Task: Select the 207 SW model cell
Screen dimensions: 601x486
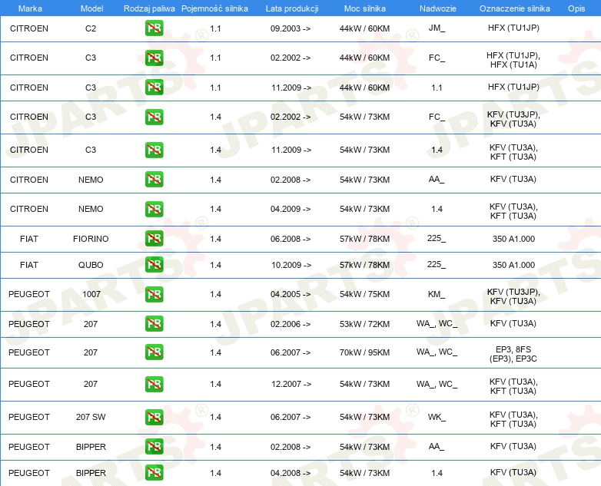Action: (91, 417)
